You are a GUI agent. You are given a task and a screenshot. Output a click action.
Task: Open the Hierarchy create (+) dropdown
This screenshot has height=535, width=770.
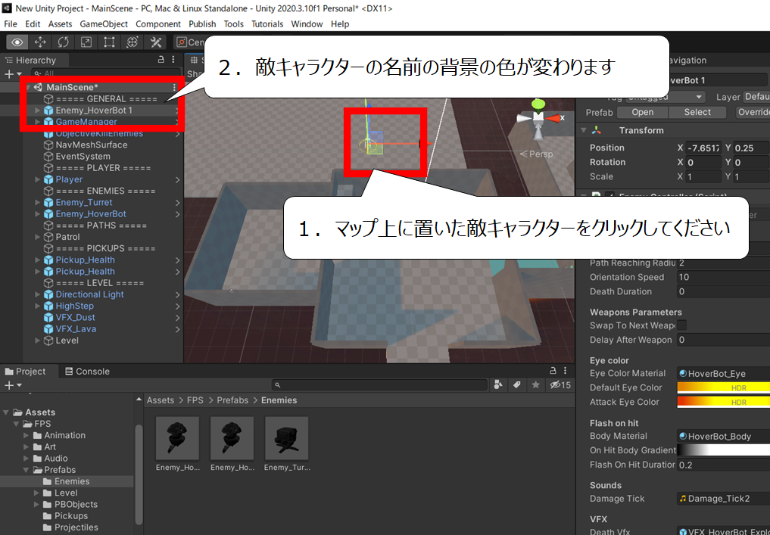(x=13, y=74)
